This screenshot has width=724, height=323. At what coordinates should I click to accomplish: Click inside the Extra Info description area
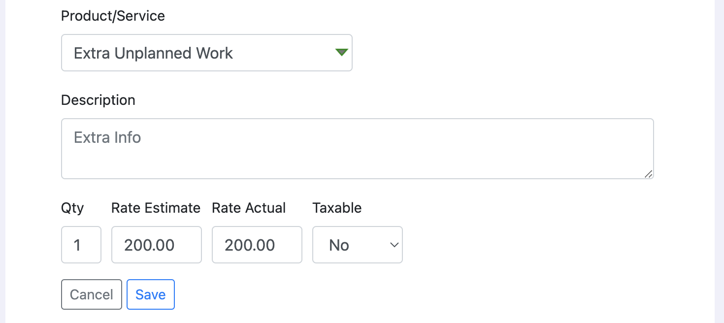click(x=357, y=148)
